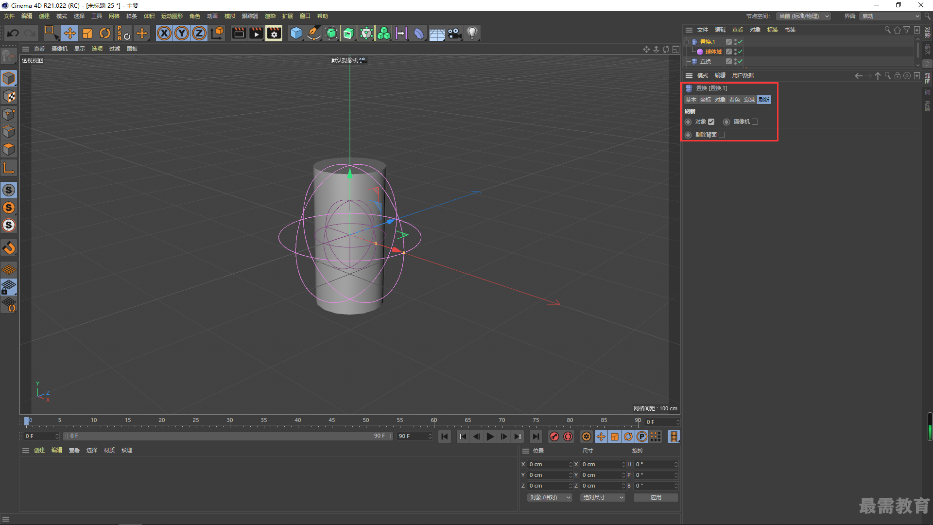This screenshot has height=525, width=933.
Task: Toggle the Y axis lock
Action: coord(182,34)
